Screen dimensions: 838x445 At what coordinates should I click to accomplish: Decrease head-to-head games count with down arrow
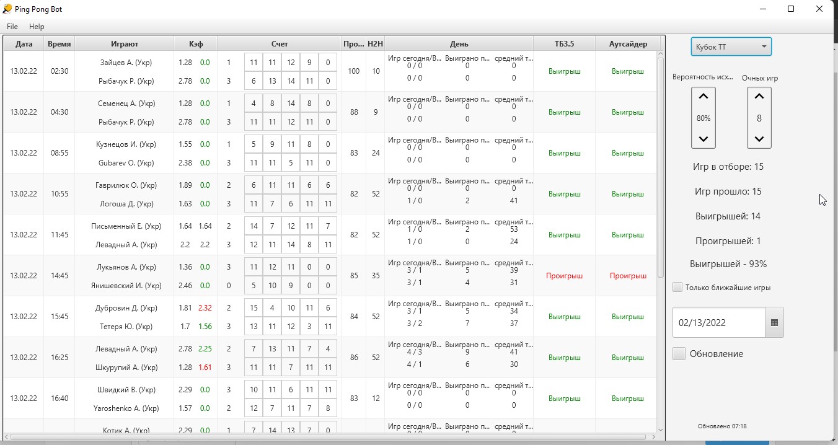[x=759, y=139]
